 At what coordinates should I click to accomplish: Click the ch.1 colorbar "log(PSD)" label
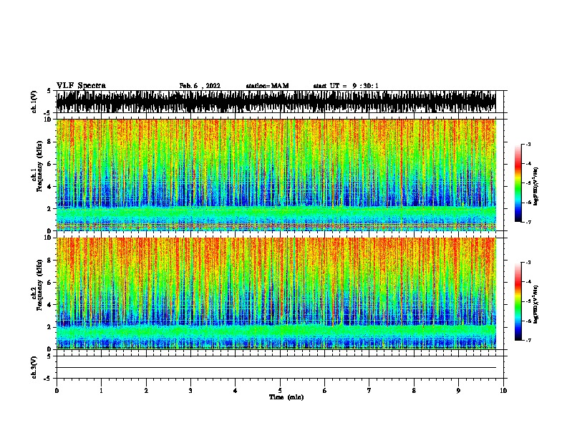[x=536, y=186]
